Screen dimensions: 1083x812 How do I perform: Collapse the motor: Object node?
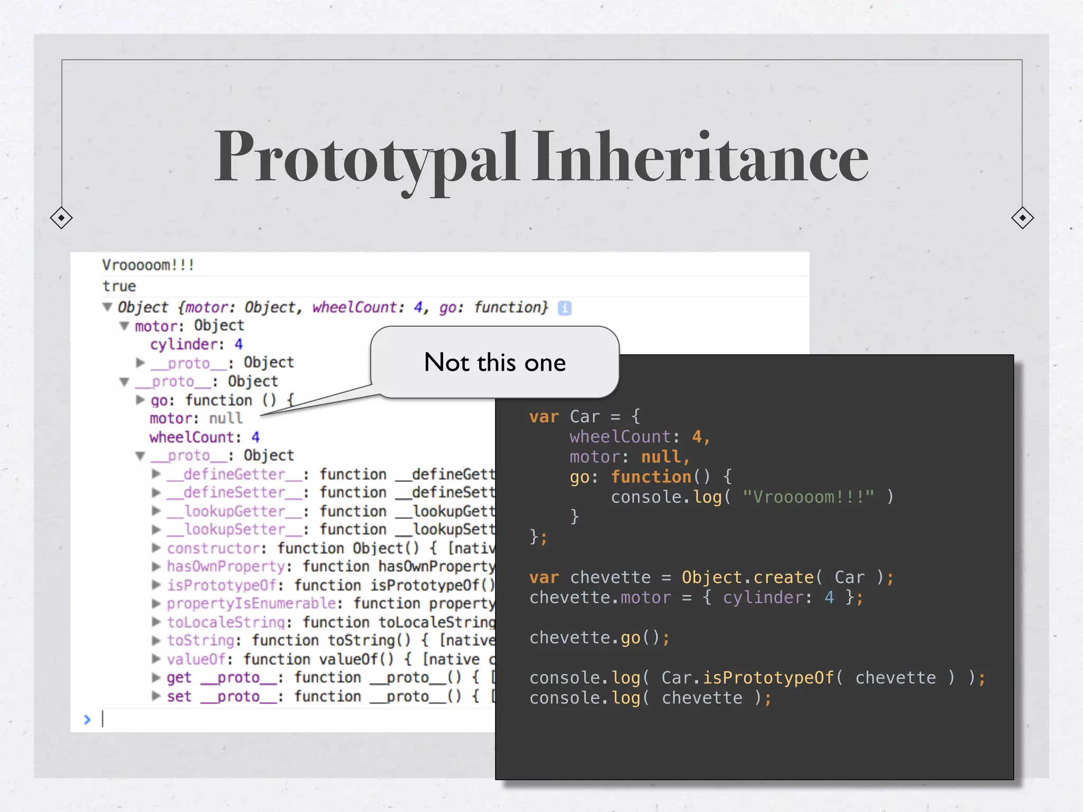click(124, 326)
